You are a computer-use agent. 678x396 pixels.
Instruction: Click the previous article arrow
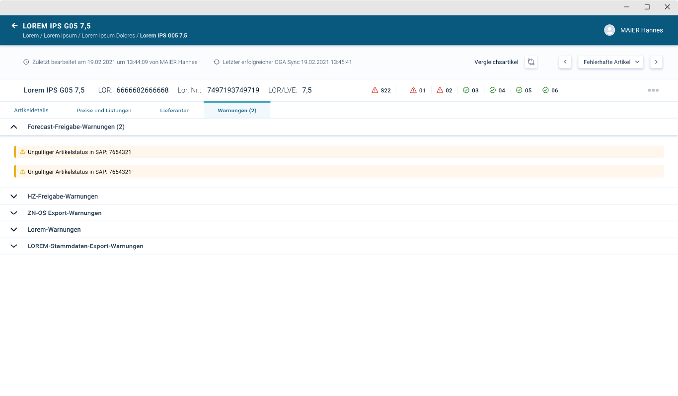tap(565, 62)
